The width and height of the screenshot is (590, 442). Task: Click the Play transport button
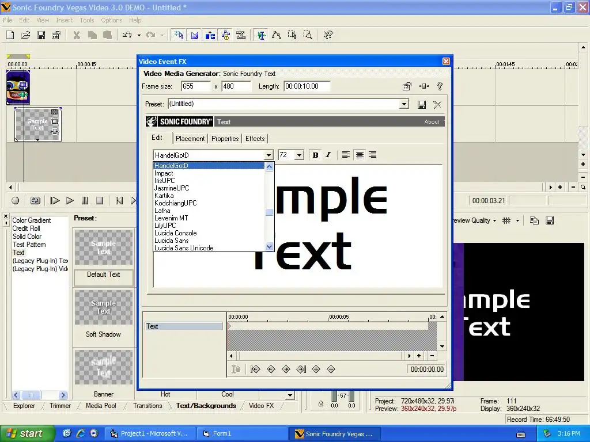(x=70, y=201)
